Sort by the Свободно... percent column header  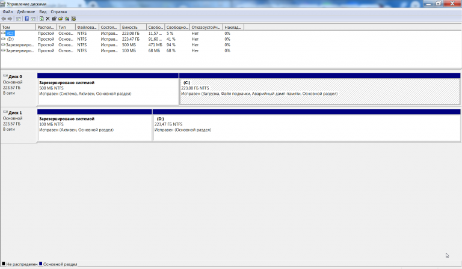tap(177, 27)
